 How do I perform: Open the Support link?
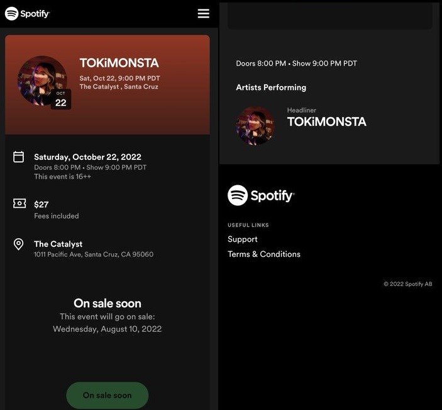click(x=243, y=239)
